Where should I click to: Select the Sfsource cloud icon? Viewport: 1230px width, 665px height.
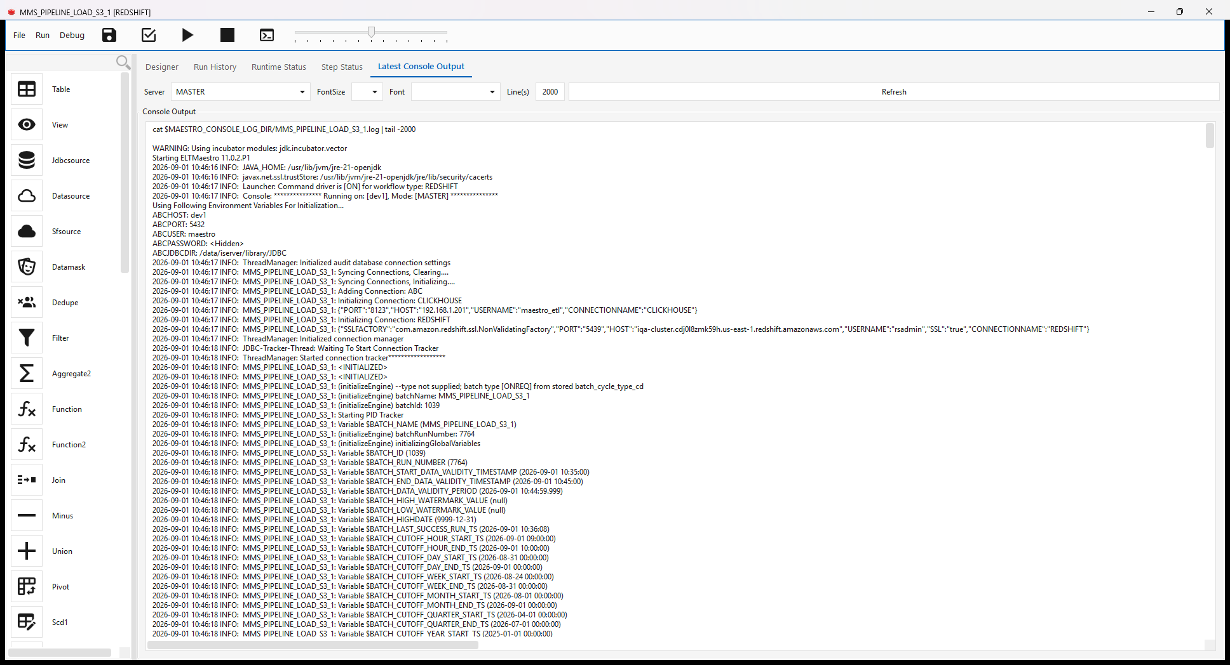27,232
